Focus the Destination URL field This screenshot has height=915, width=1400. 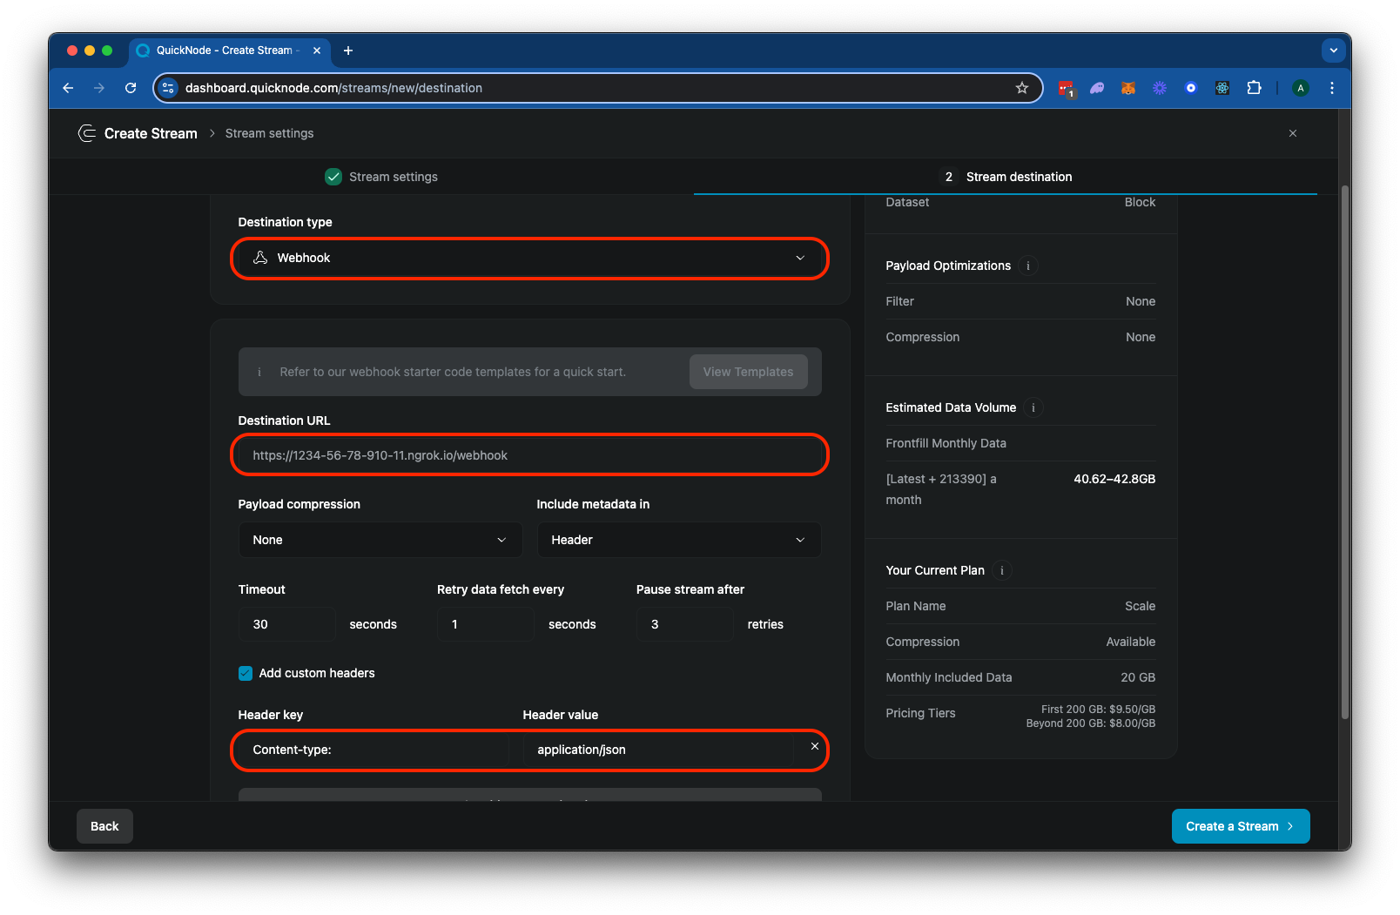coord(529,455)
